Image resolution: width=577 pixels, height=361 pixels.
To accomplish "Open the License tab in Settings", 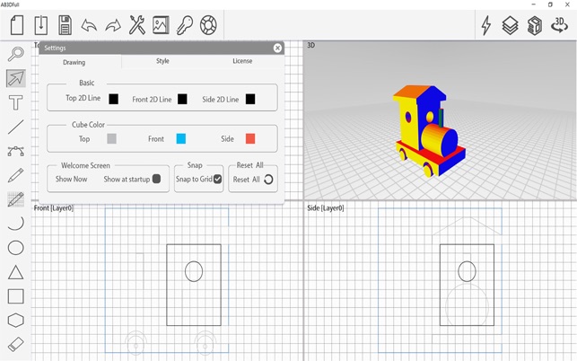I will coord(242,61).
